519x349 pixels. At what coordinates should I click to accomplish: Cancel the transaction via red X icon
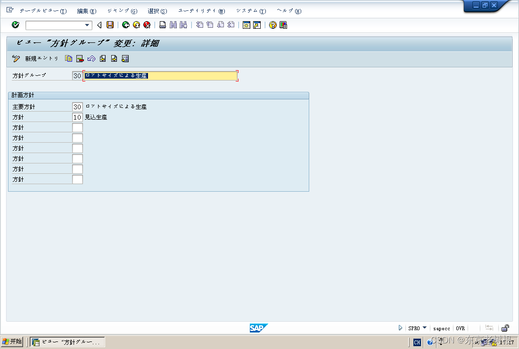click(x=146, y=24)
